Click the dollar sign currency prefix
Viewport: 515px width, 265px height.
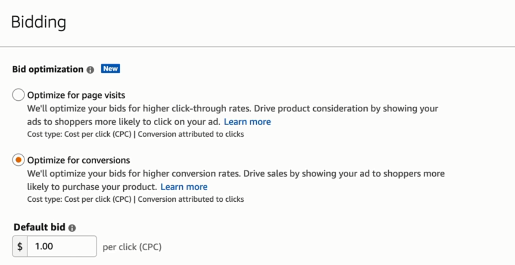tap(20, 247)
